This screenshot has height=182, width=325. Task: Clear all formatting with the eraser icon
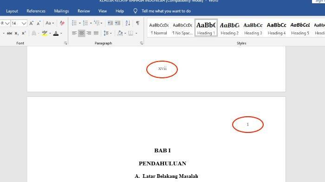coord(62,23)
